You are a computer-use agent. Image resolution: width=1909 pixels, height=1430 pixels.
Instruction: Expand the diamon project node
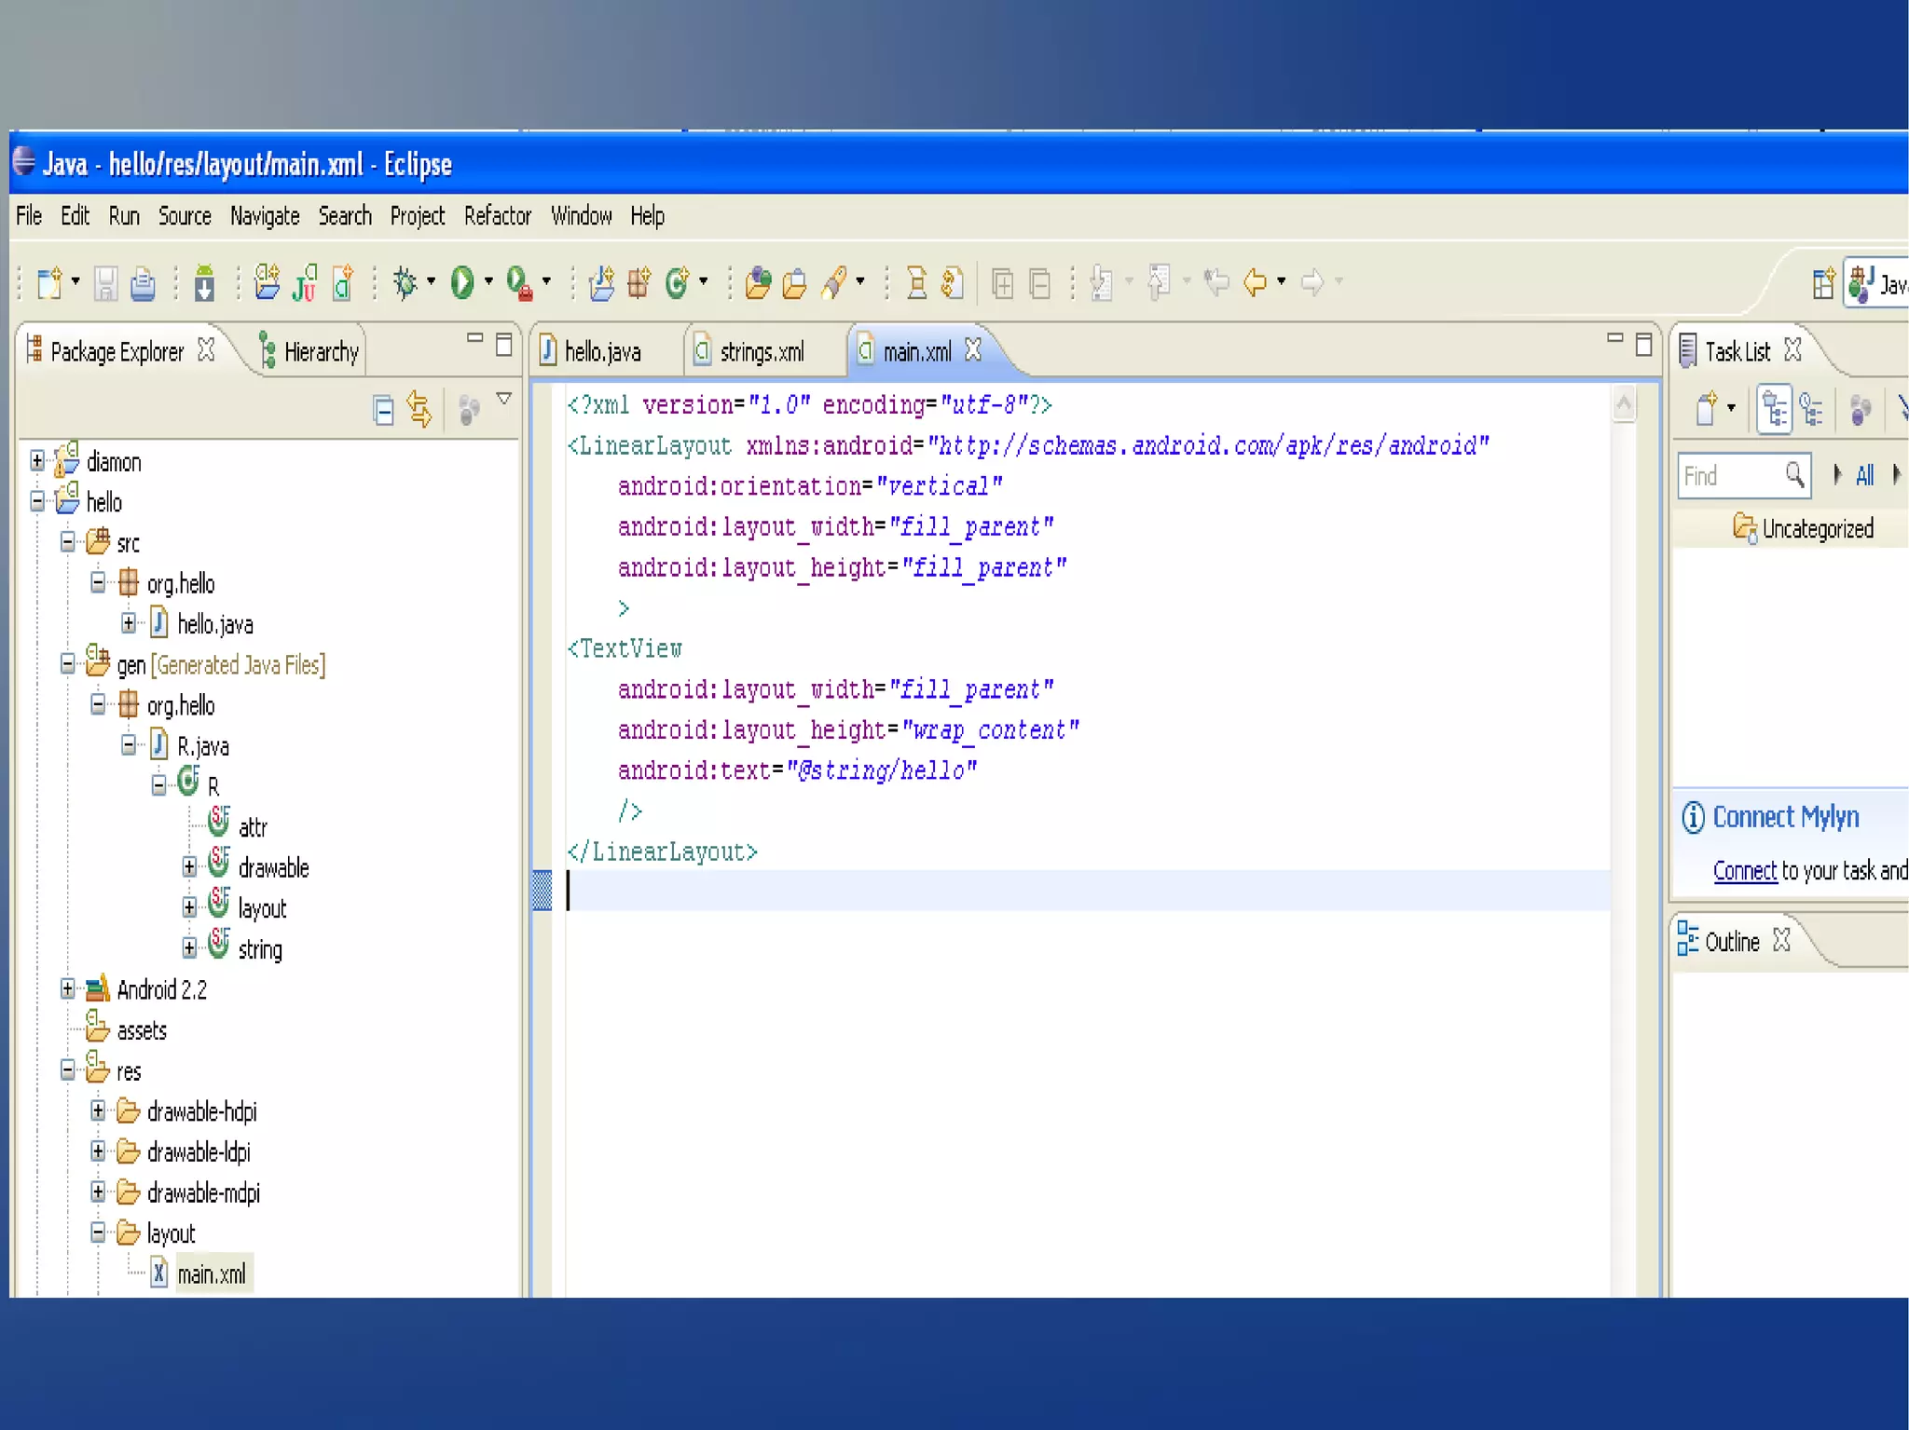pos(37,461)
